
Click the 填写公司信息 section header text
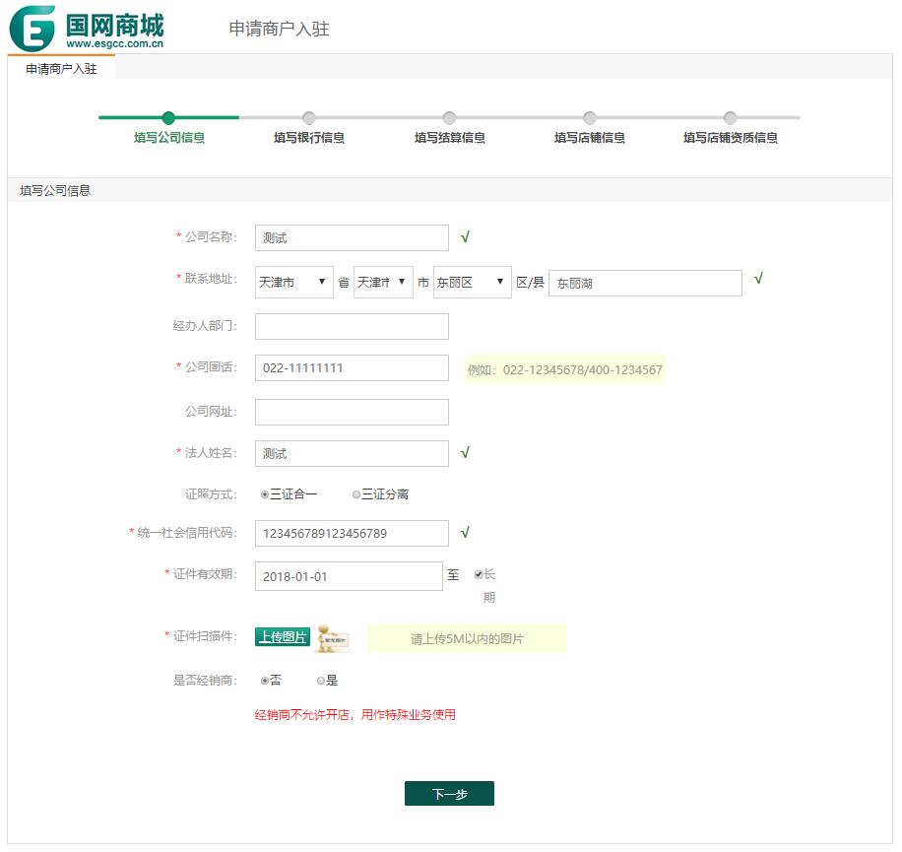pyautogui.click(x=55, y=190)
